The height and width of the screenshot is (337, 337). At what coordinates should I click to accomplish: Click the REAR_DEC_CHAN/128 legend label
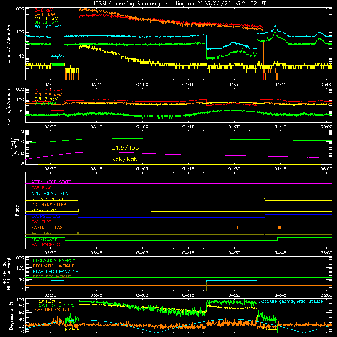coord(56,271)
